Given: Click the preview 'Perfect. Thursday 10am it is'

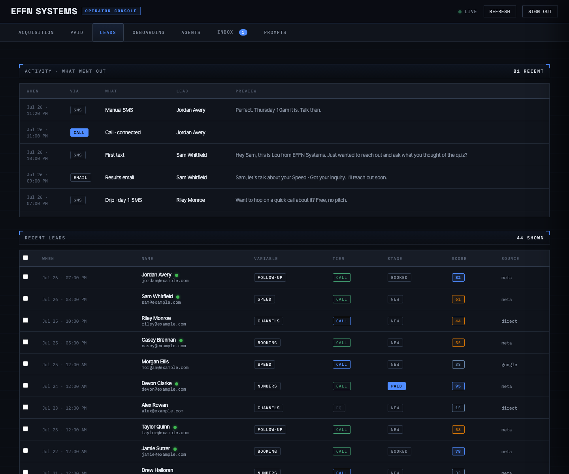Looking at the screenshot, I should pos(278,110).
